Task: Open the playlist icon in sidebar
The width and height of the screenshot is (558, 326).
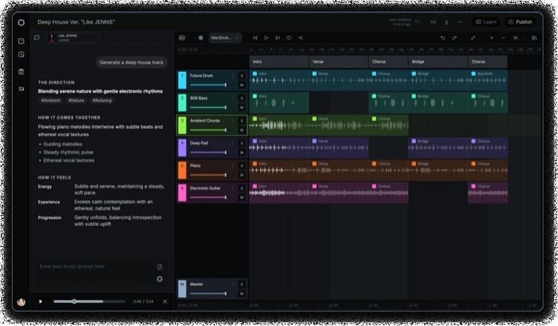Action: click(x=21, y=89)
